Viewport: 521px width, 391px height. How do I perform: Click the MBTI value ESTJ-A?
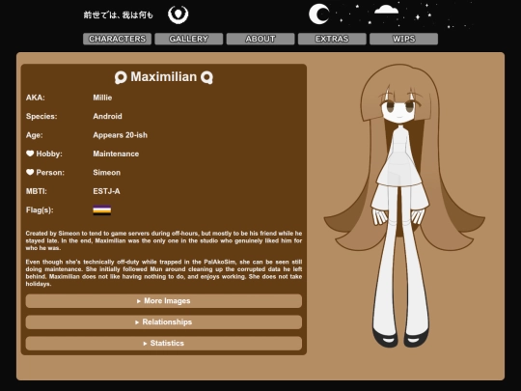(106, 191)
